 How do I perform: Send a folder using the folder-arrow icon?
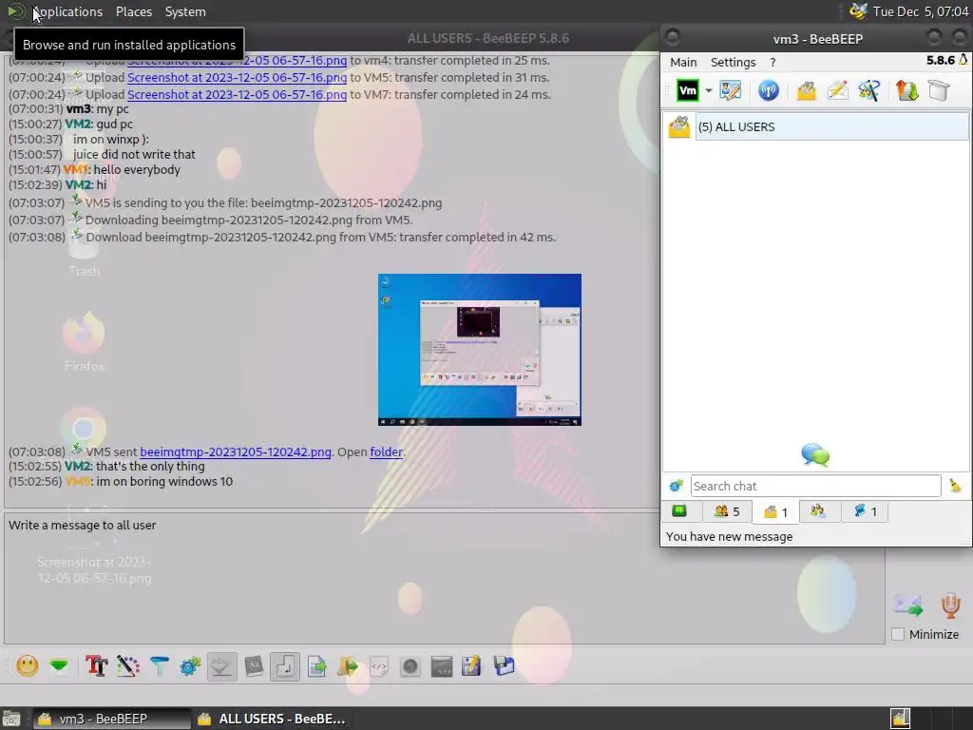[x=348, y=666]
